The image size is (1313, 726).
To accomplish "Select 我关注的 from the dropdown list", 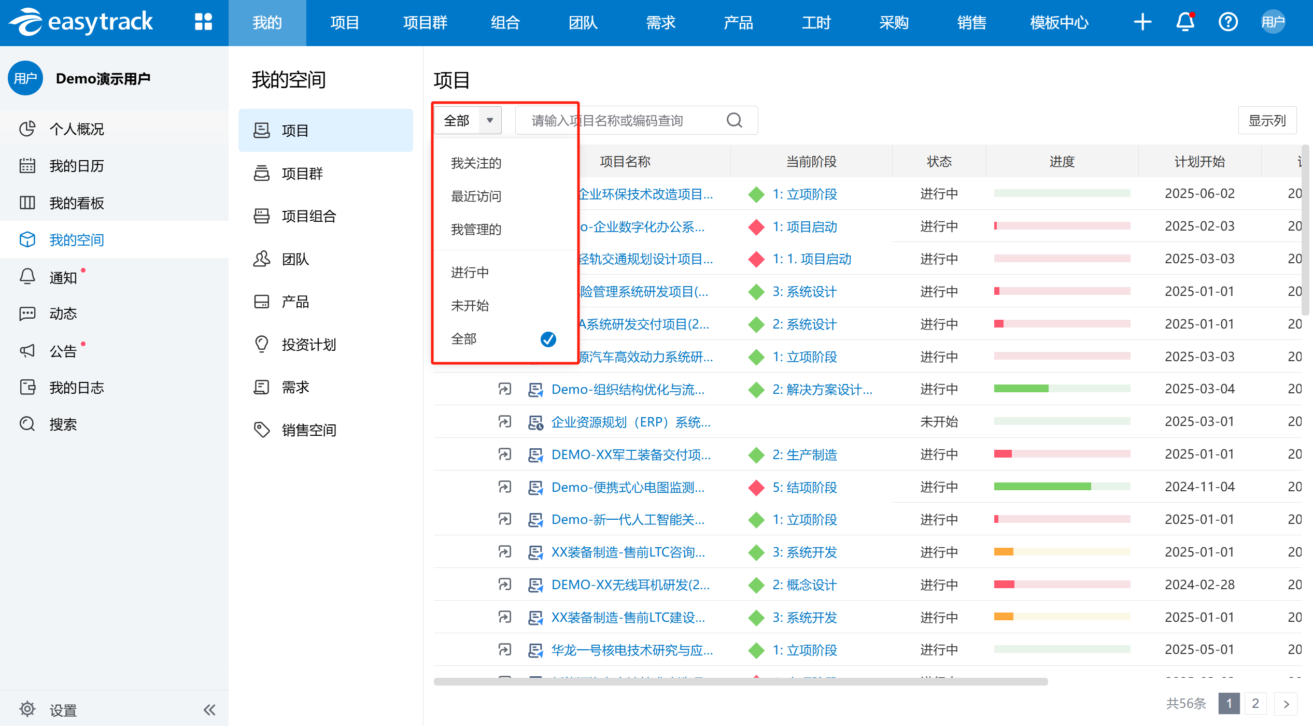I will 476,163.
